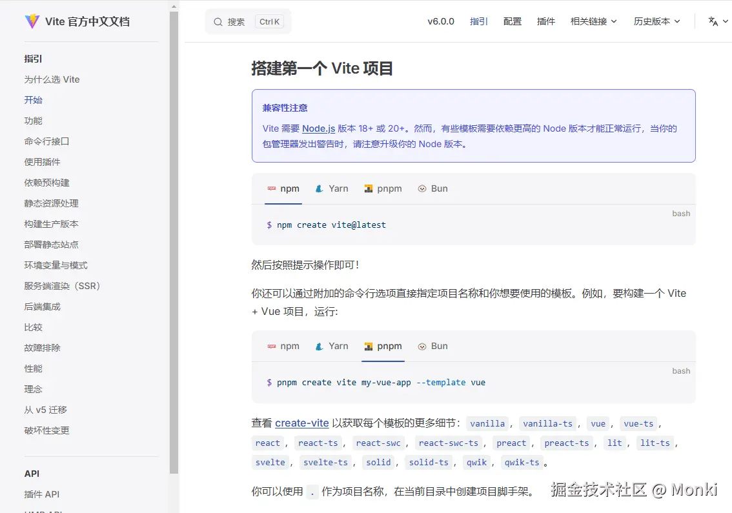This screenshot has width=732, height=513.
Task: Click Yarn icon in first code tabs
Action: point(319,188)
